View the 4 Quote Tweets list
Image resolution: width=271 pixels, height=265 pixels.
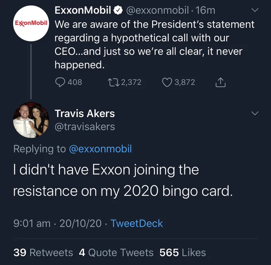116,253
